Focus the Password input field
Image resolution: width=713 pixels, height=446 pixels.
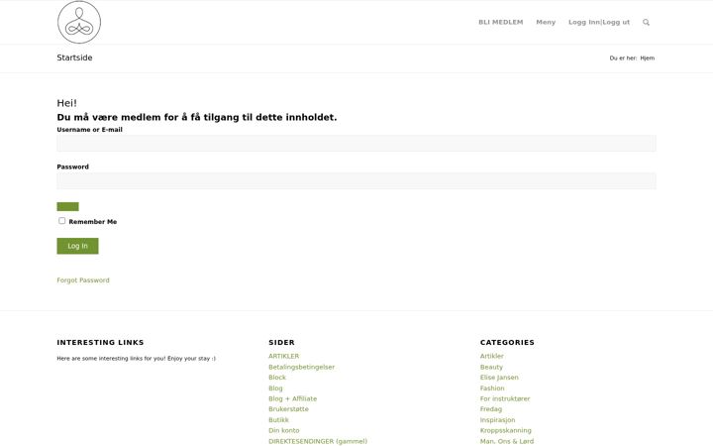pos(356,180)
